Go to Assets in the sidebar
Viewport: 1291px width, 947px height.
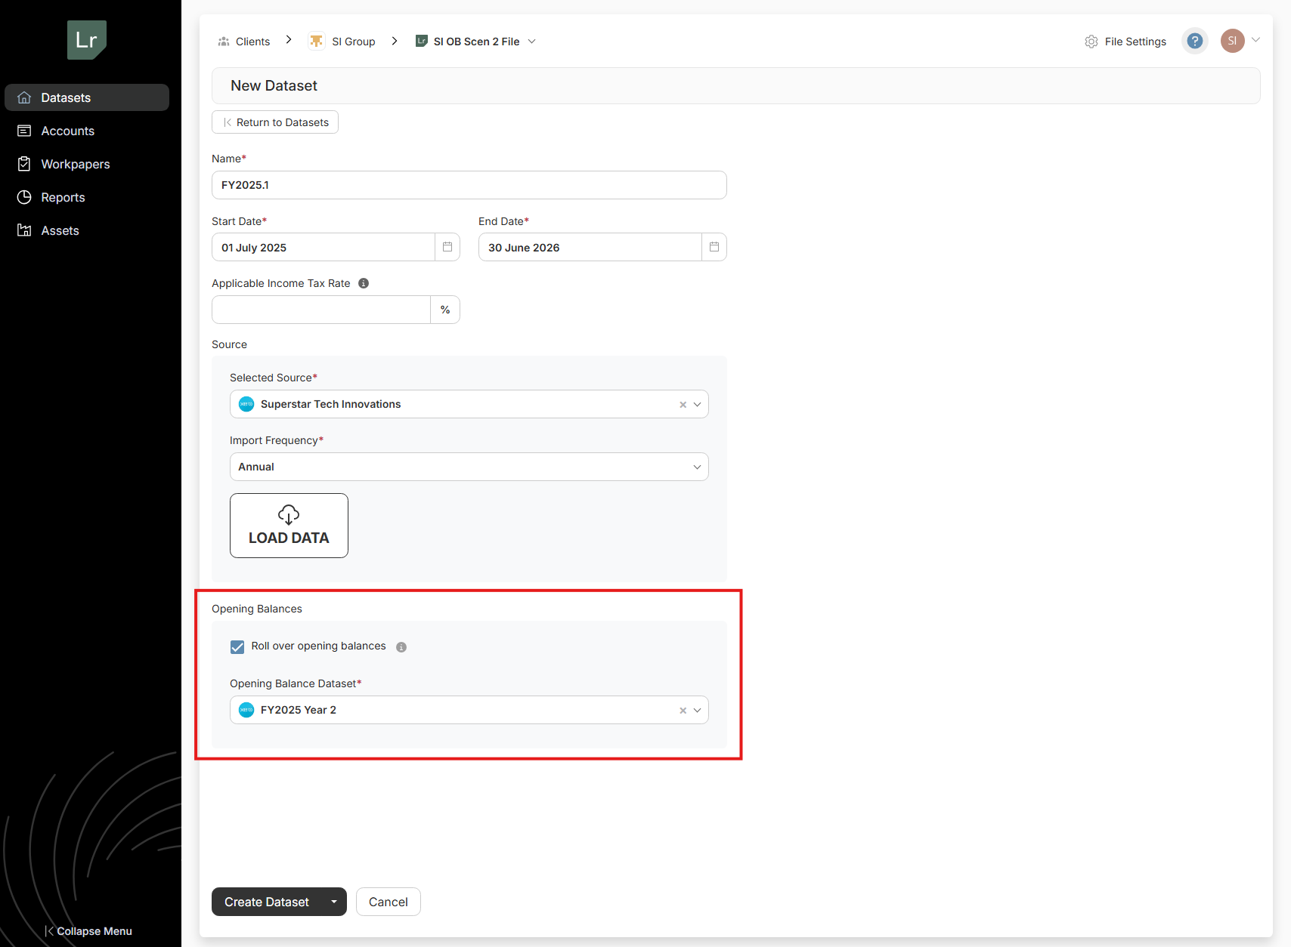point(87,230)
